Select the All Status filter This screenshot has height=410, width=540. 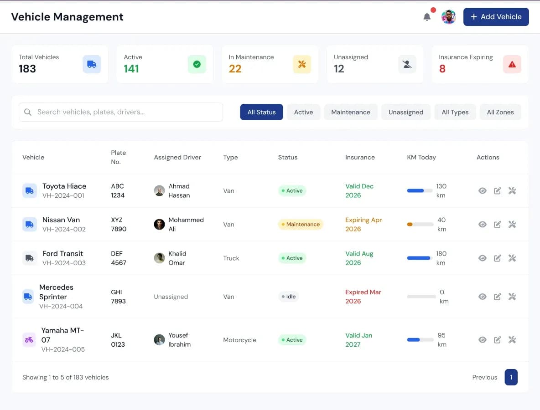261,112
